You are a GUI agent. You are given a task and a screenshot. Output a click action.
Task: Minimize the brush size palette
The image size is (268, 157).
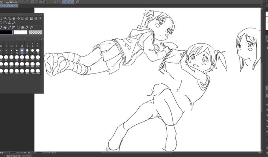tap(39, 40)
